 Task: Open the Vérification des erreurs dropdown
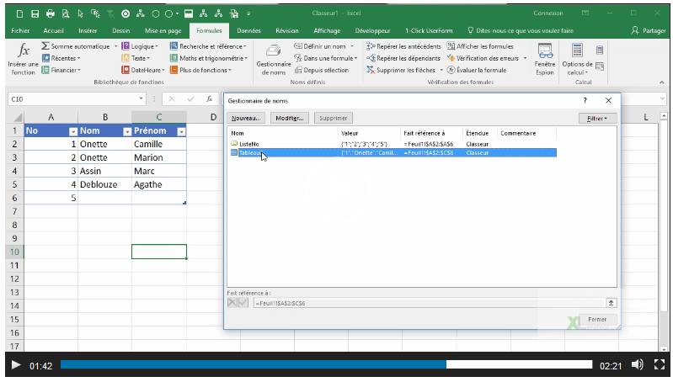point(525,58)
